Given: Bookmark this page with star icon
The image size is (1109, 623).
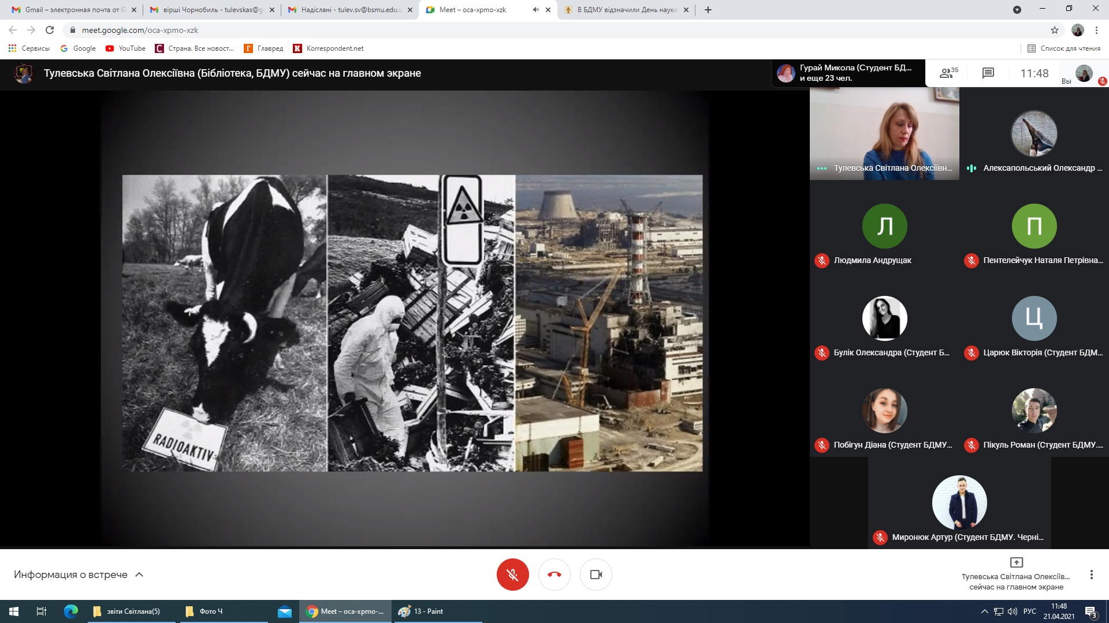Looking at the screenshot, I should click(x=1055, y=30).
